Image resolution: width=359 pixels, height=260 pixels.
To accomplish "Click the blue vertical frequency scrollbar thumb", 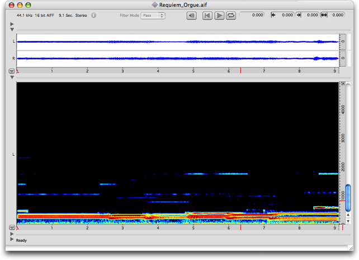I will point(348,198).
